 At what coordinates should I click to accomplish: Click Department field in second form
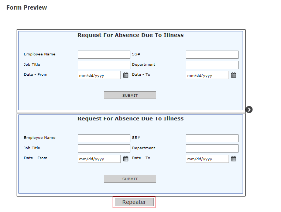coord(212,148)
